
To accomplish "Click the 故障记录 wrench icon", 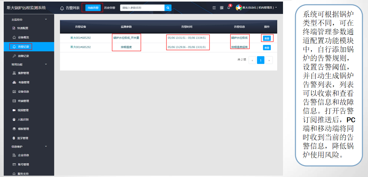I will (x=14, y=56).
